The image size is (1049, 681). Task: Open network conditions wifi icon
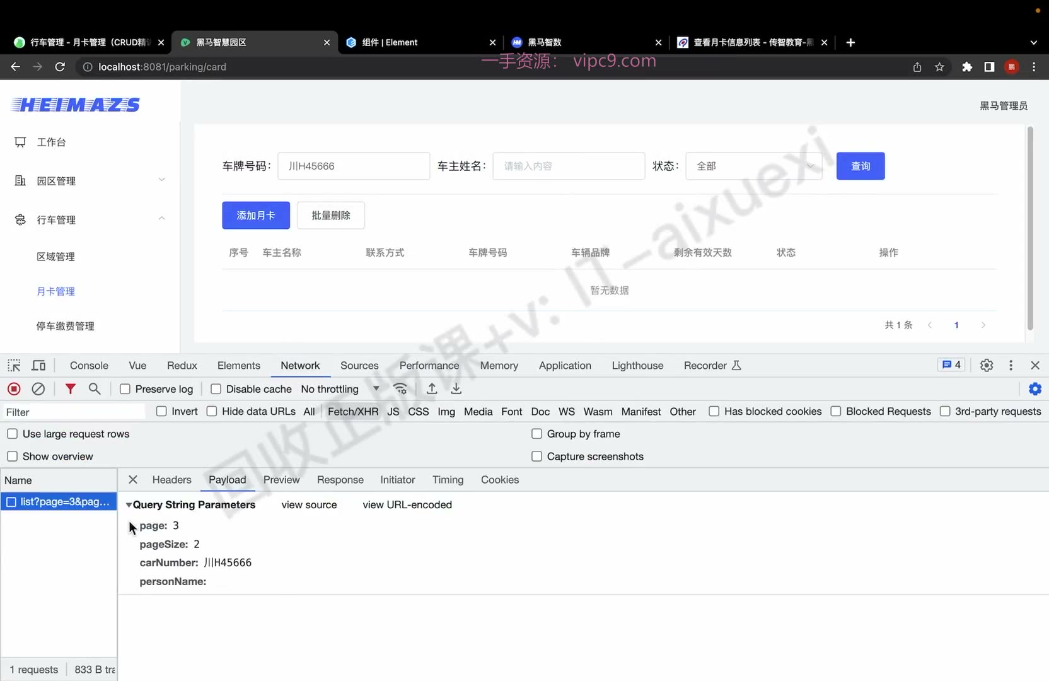(400, 389)
